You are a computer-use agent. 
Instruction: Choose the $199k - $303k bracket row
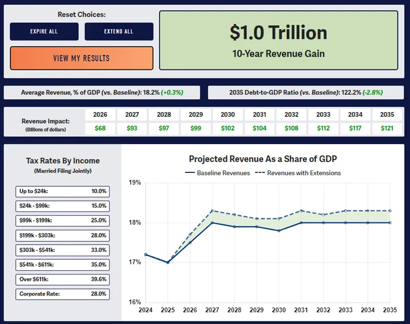pyautogui.click(x=63, y=236)
